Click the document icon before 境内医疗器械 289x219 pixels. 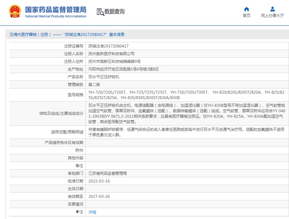coord(12,35)
